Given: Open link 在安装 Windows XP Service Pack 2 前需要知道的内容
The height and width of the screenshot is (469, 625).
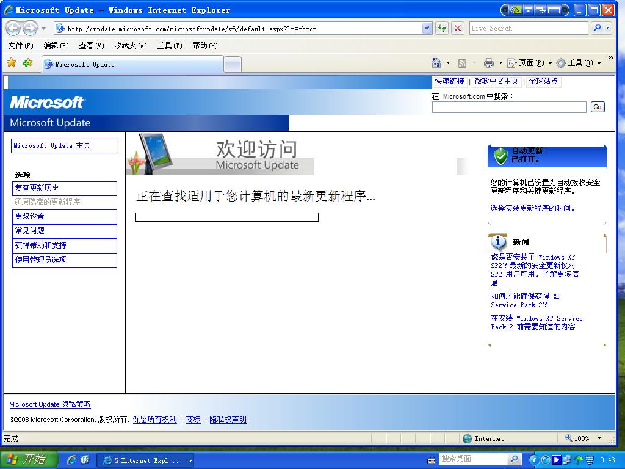Looking at the screenshot, I should 536,322.
